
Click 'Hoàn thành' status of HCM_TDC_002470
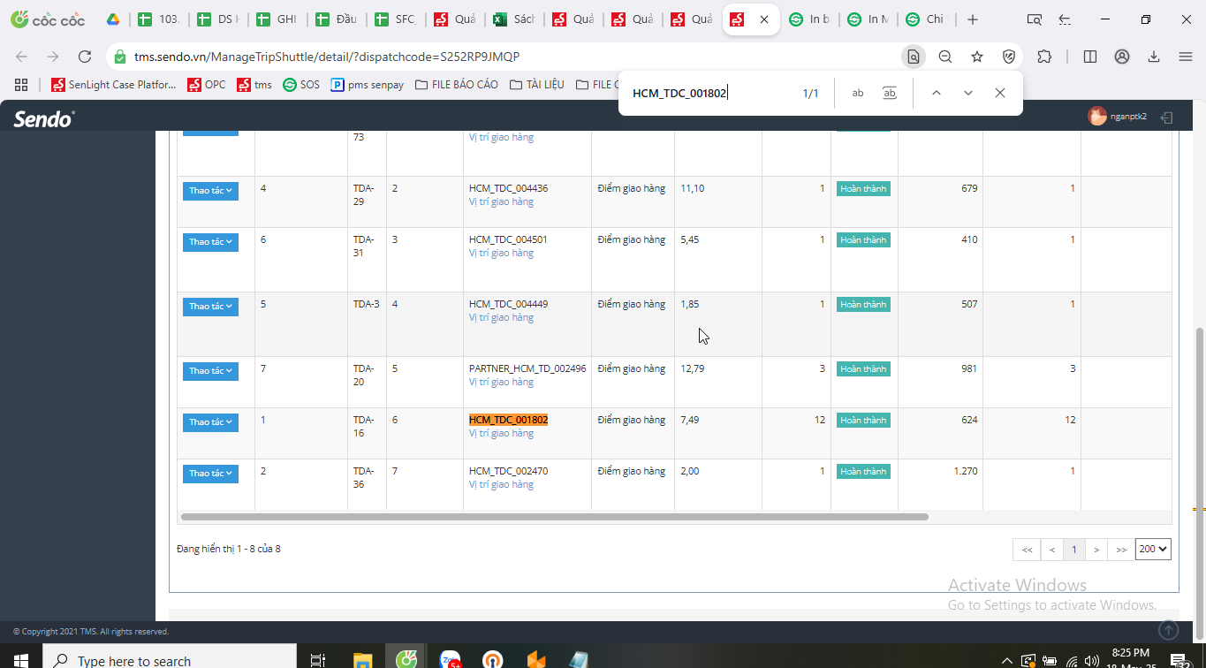[x=863, y=472]
